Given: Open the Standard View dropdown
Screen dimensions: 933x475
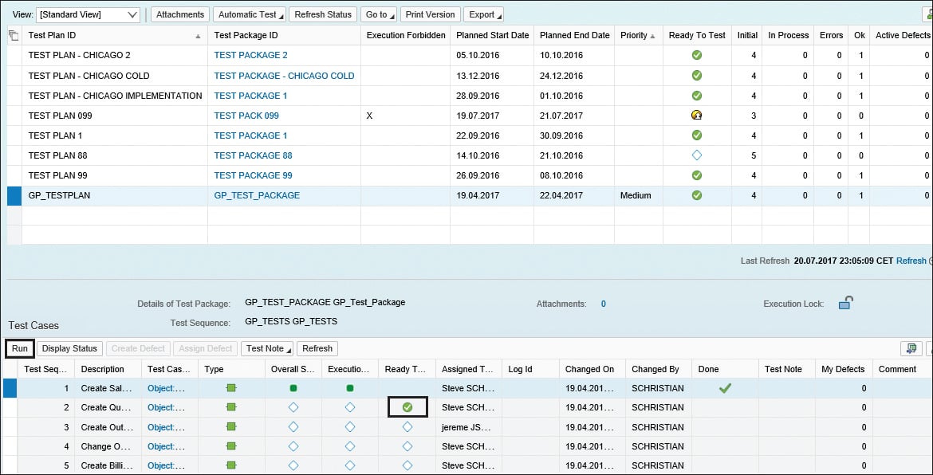Looking at the screenshot, I should point(88,14).
